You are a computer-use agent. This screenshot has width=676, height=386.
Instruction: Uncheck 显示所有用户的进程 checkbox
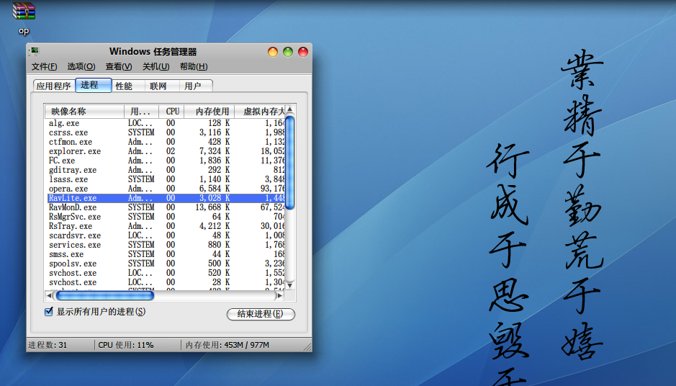point(49,311)
